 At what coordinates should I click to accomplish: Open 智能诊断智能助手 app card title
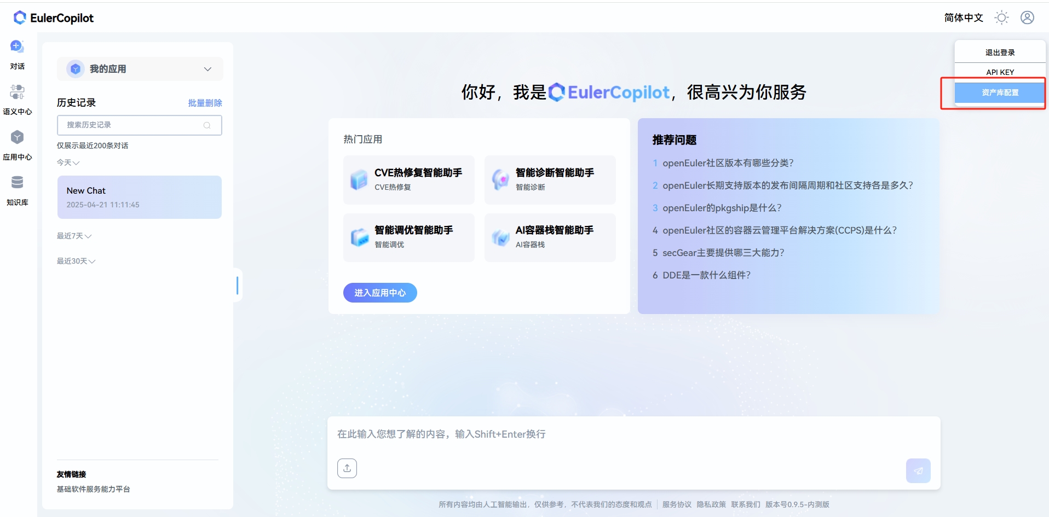point(555,173)
